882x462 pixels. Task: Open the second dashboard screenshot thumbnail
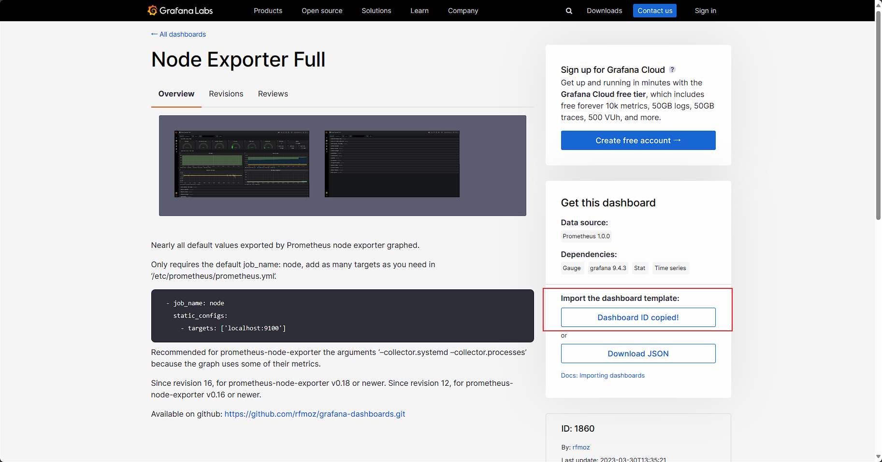392,164
